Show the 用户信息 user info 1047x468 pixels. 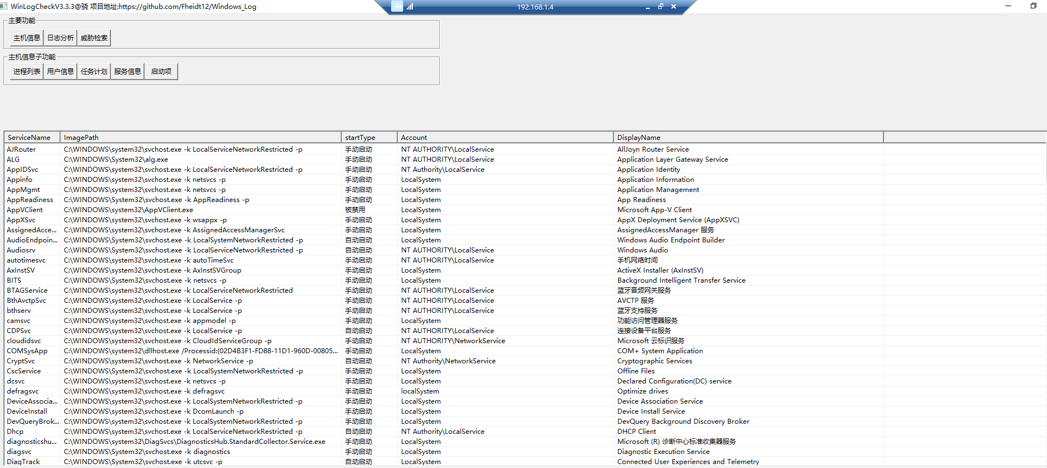pyautogui.click(x=61, y=72)
